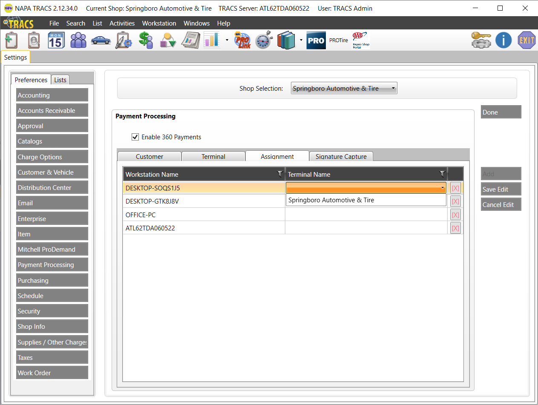Viewport: 538px width, 405px height.
Task: Delete the DESKTOP-GTK8J8V row with [X]
Action: click(455, 201)
